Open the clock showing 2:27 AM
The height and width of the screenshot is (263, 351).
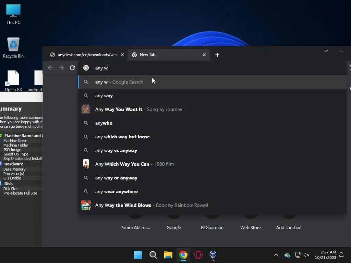click(x=325, y=255)
